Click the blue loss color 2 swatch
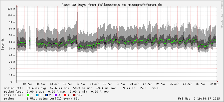The image size is (224, 102). tap(46, 95)
